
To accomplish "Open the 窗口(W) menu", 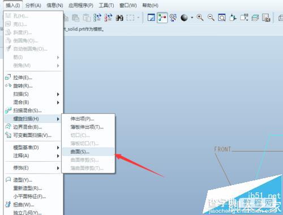I will [128, 5].
